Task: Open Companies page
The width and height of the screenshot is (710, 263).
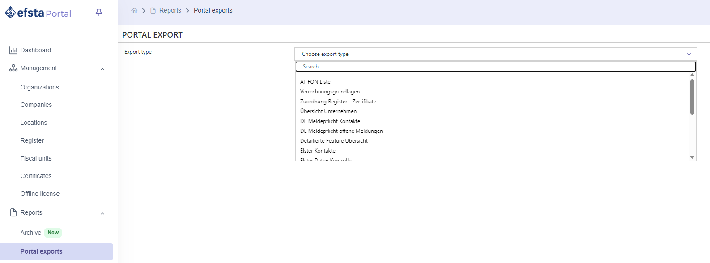Action: tap(36, 105)
